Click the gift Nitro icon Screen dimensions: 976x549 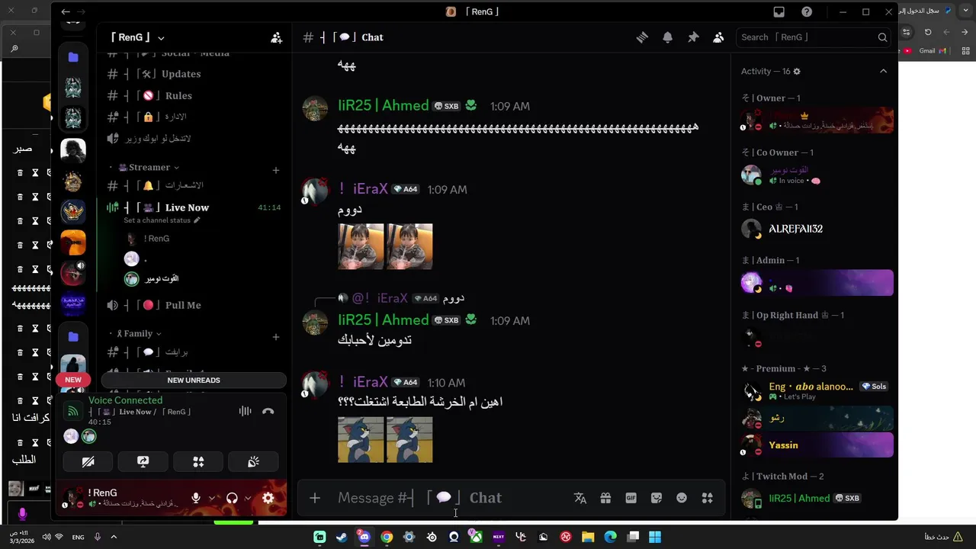tap(605, 498)
